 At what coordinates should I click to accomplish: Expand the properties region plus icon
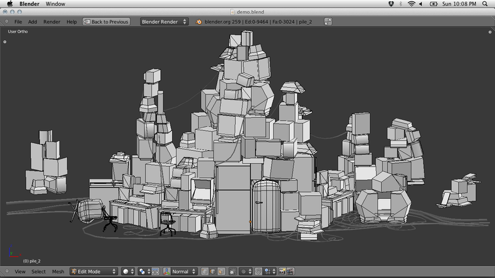coord(490,32)
